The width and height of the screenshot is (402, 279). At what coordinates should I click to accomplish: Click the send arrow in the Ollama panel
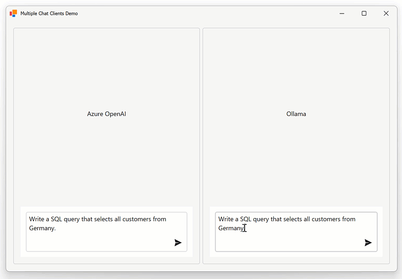tap(368, 242)
